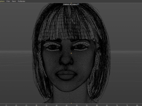Open the Filter viewport menu
142x106 pixels.
coord(8,1)
